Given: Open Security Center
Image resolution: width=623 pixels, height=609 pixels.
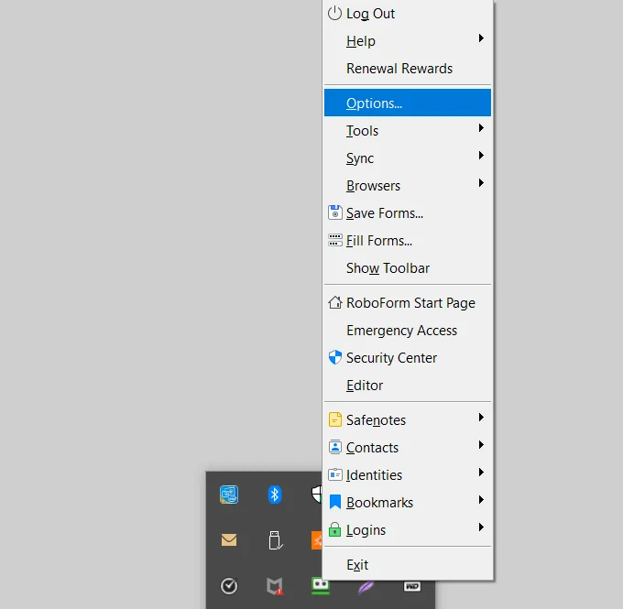Looking at the screenshot, I should point(408,357).
